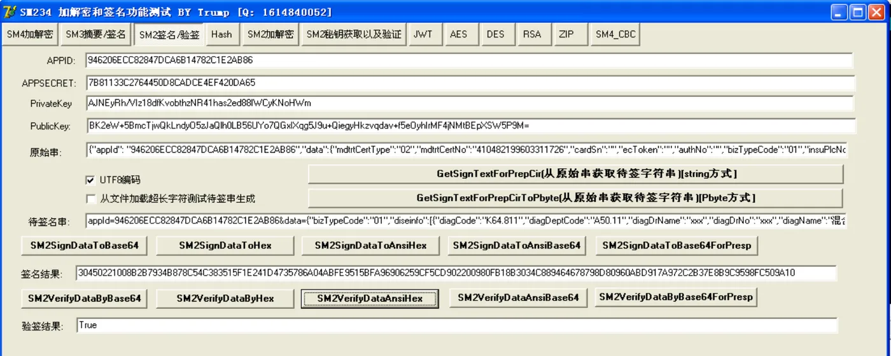Switch to the SM4加解密 tab
The height and width of the screenshot is (356, 891).
[30, 34]
